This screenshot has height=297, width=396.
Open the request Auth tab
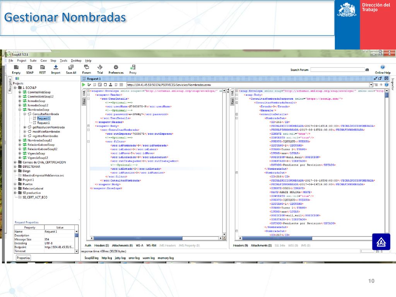(x=88, y=245)
